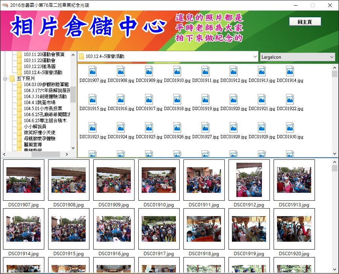The height and width of the screenshot is (274, 339).
Task: Select DSC01915.jpg file icon in list
Action: (x=93, y=100)
